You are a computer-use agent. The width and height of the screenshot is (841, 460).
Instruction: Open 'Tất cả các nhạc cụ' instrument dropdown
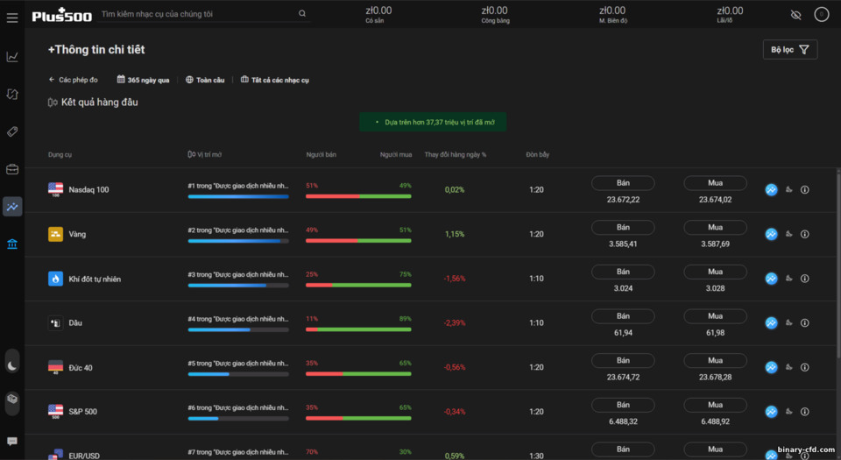275,80
